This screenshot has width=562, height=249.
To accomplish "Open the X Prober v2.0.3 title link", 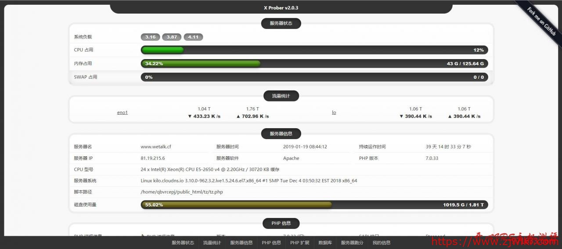I will click(281, 8).
